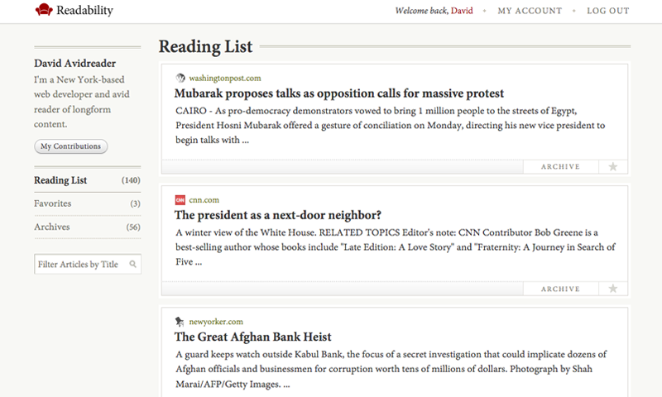Open The Great Afghan Bank Heist article
Screen dimensions: 662x397
tap(253, 337)
